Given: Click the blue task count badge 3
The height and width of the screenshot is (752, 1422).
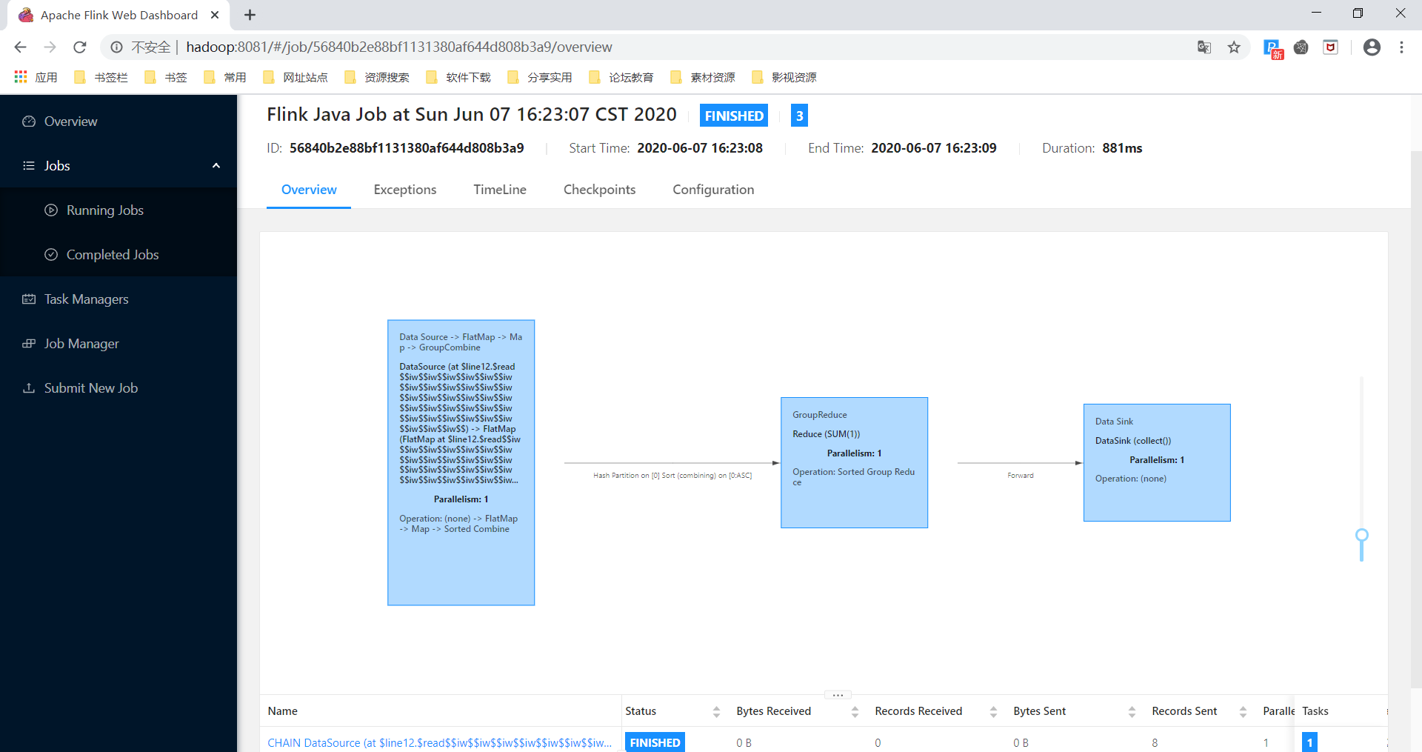Looking at the screenshot, I should coord(799,116).
